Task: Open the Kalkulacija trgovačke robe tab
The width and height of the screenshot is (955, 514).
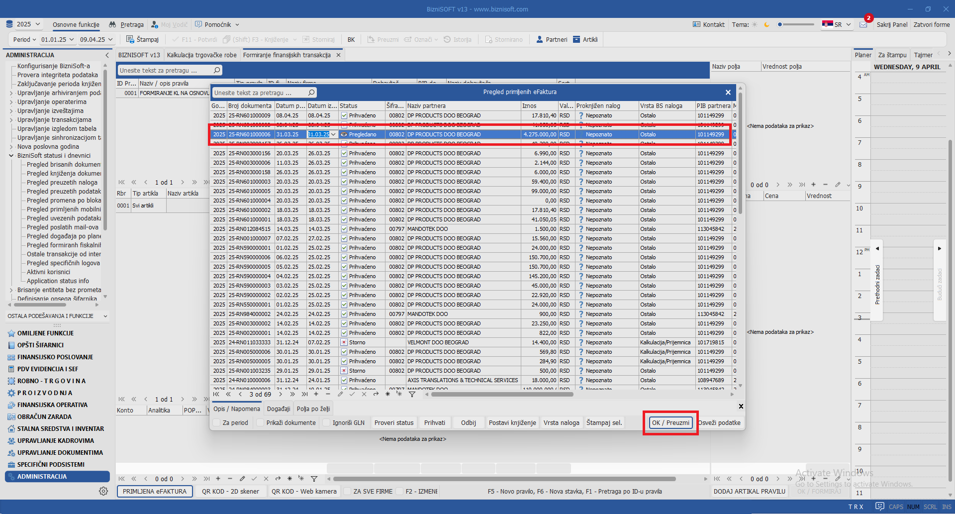Action: tap(201, 55)
